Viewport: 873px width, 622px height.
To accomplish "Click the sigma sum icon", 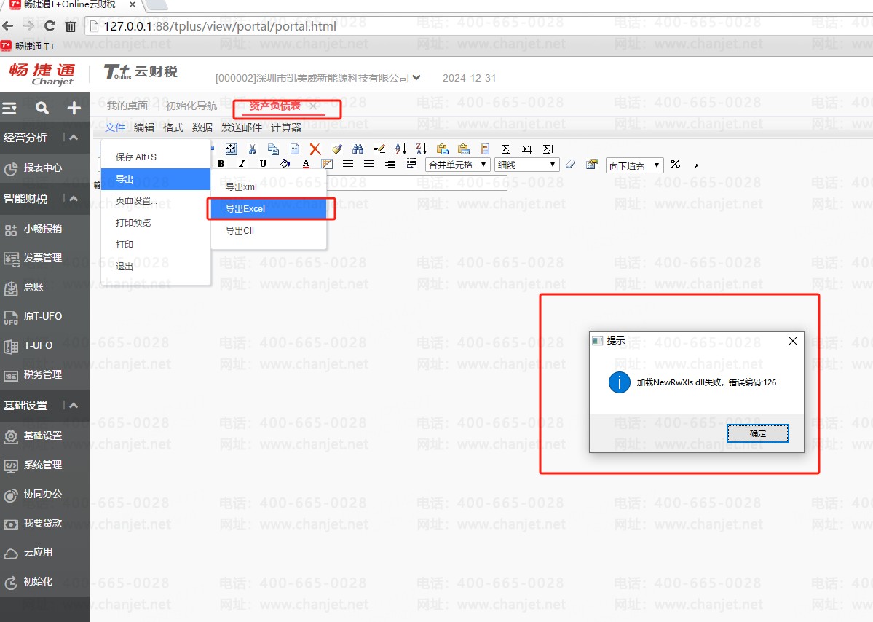I will coord(505,149).
